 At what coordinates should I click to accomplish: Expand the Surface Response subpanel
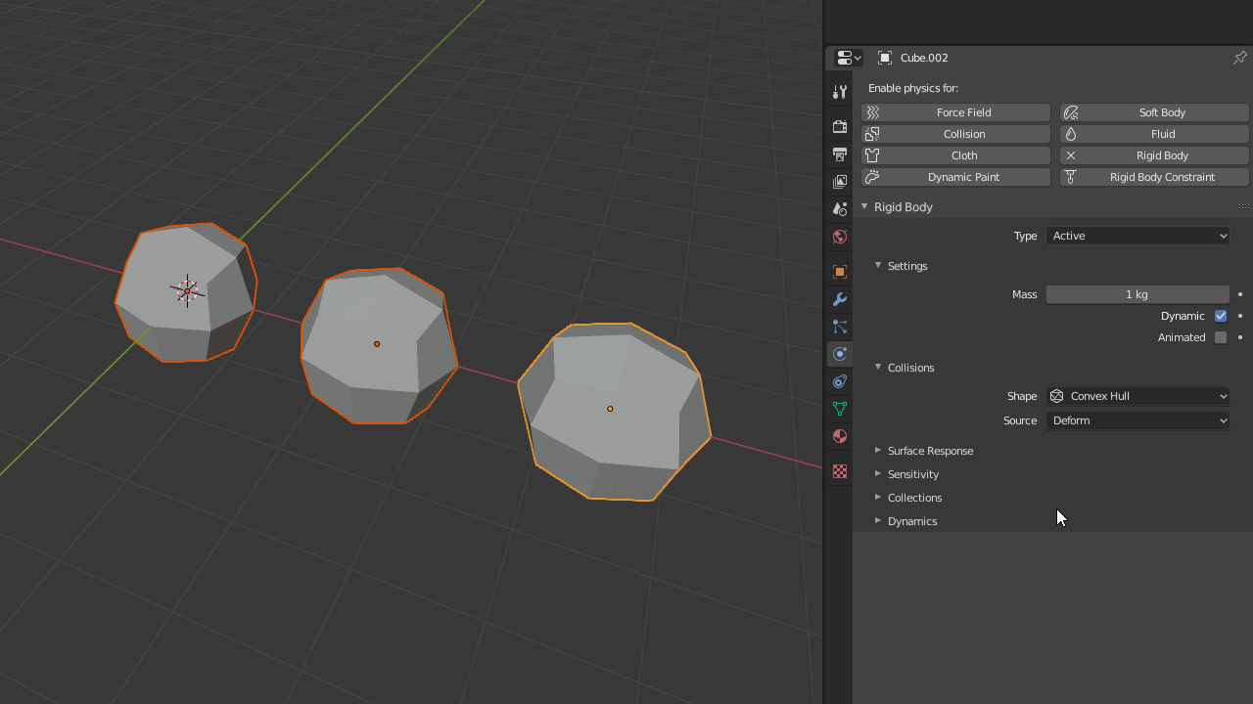tap(878, 450)
